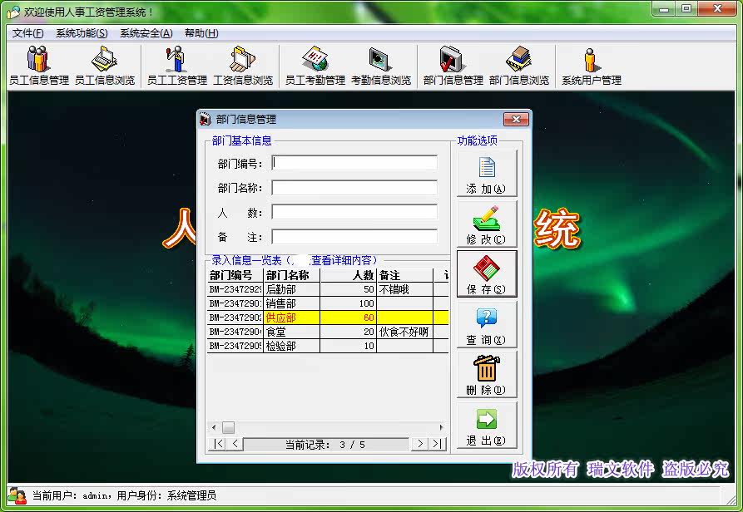743x512 pixels.
Task: Click 添加(A) to add a department
Action: coord(487,172)
